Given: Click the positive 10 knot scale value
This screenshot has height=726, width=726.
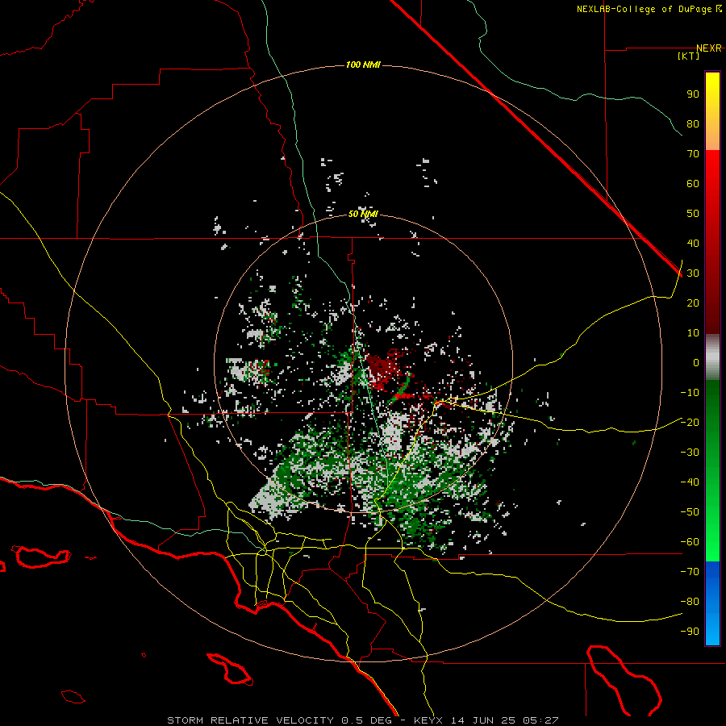Looking at the screenshot, I should pos(693,333).
